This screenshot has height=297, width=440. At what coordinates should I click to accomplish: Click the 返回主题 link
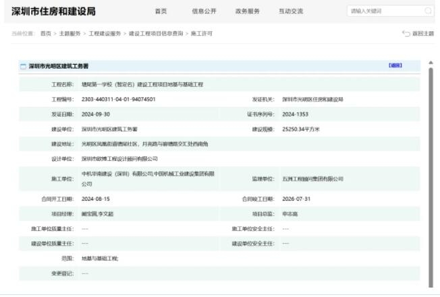coord(423,34)
